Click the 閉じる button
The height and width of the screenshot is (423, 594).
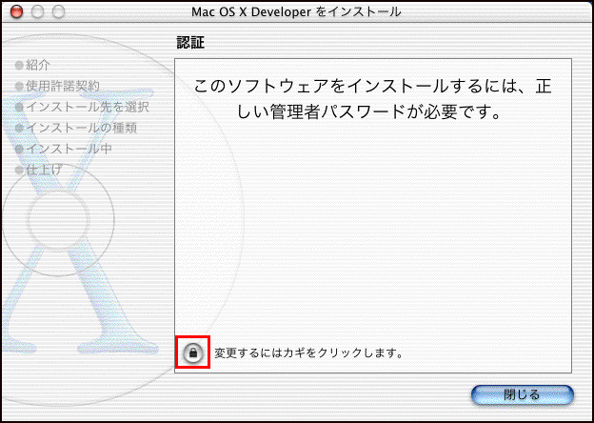point(522,395)
